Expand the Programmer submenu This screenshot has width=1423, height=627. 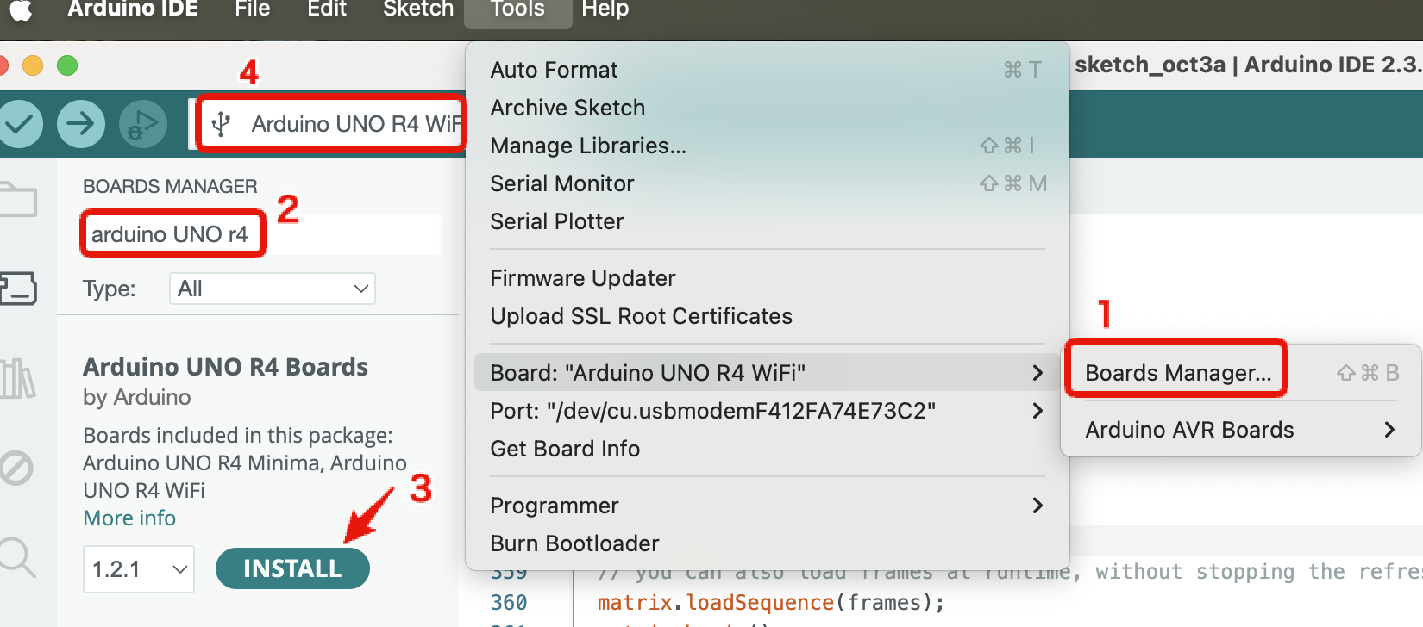768,505
